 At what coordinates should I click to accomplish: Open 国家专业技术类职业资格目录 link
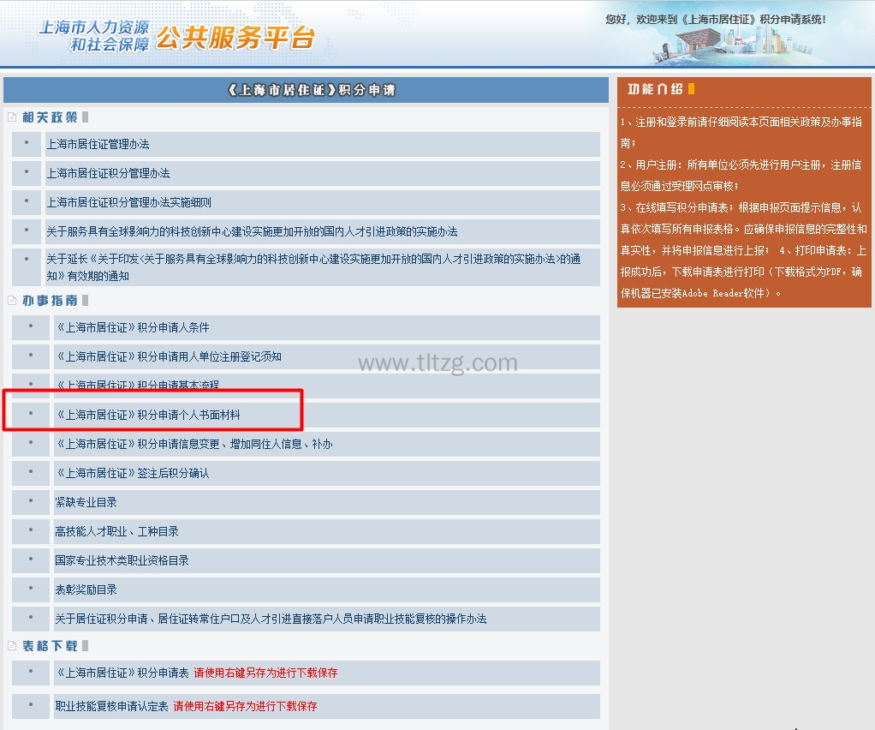122,560
